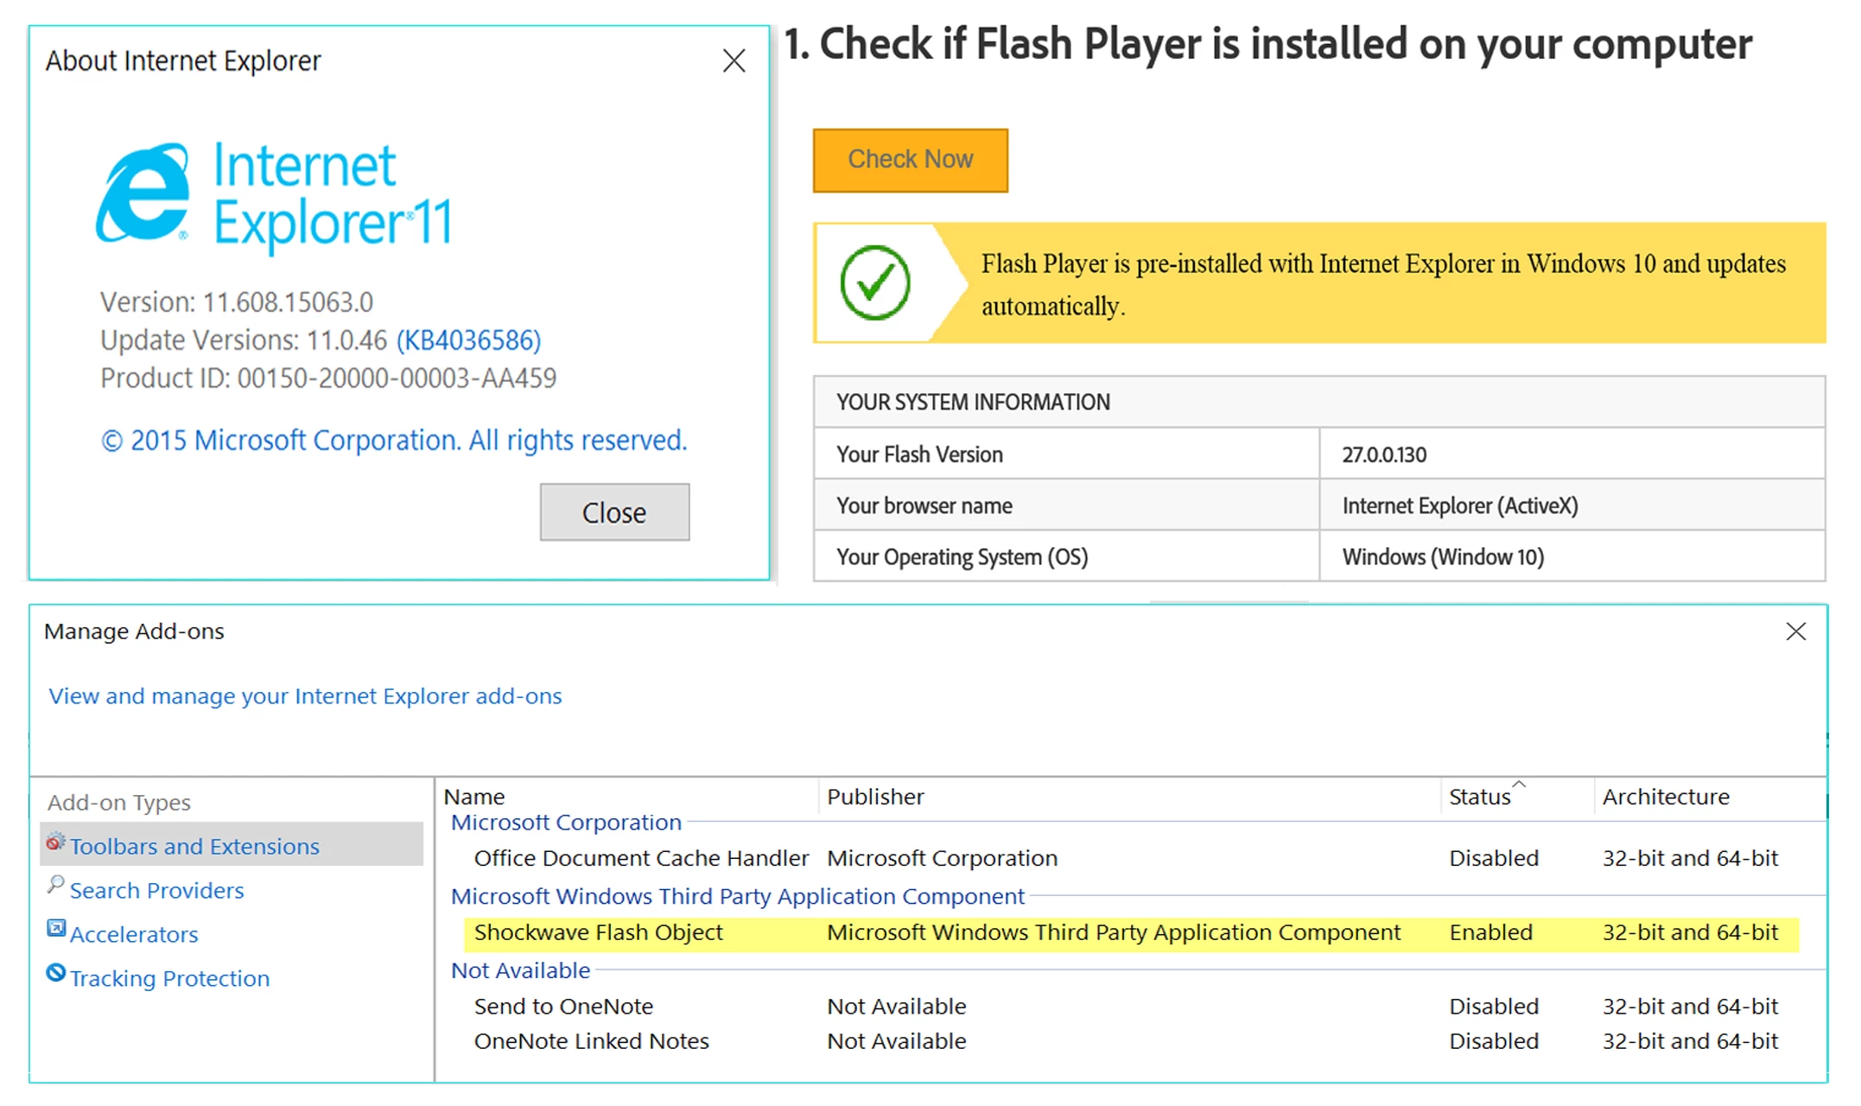Close the About Internet Explorer dialog
Screen dimensions: 1861x1106
(734, 60)
